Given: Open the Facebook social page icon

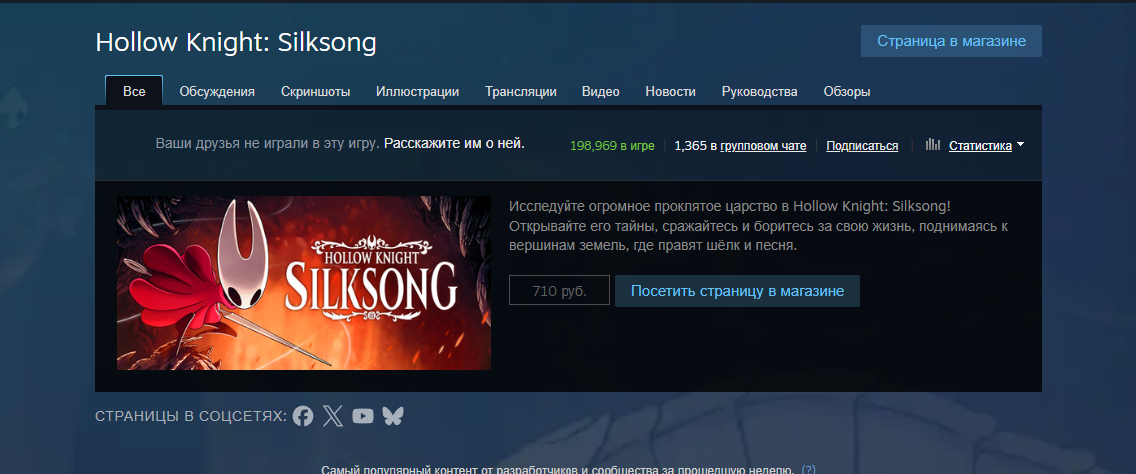Looking at the screenshot, I should tap(303, 416).
